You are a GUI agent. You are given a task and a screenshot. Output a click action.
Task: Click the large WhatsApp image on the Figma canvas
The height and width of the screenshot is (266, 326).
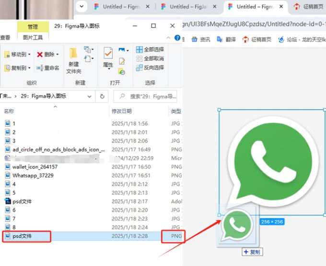coord(272,162)
